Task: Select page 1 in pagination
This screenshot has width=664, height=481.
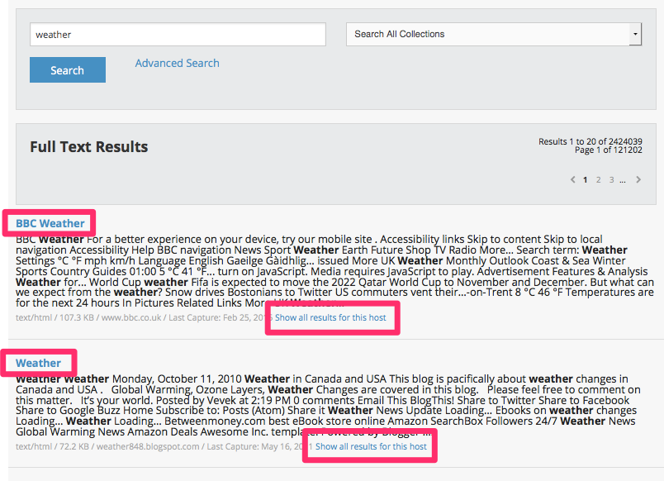Action: [x=586, y=180]
